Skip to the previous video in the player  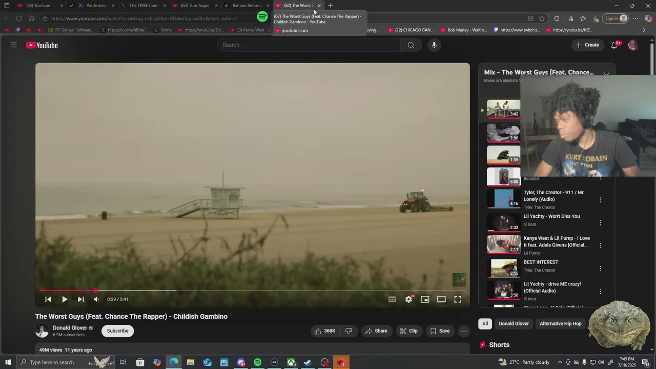click(x=48, y=299)
